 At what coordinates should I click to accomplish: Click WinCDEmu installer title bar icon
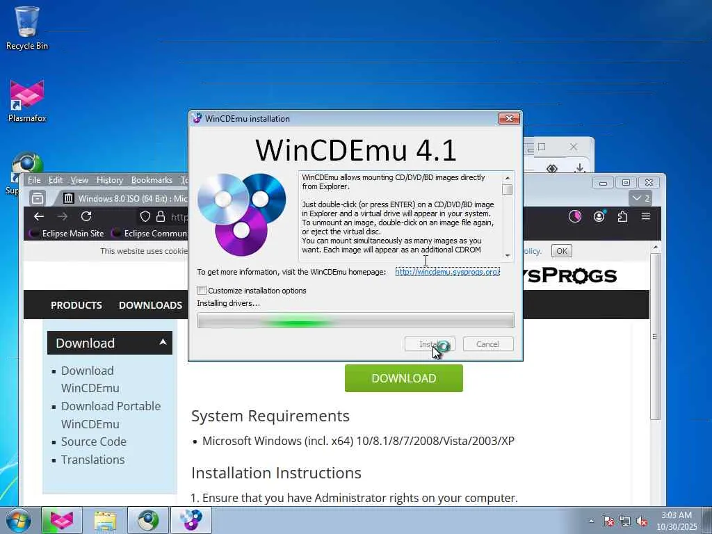[x=197, y=118]
